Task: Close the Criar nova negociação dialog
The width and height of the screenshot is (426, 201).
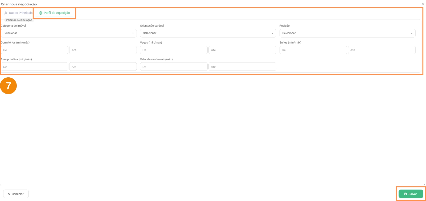Action: (x=423, y=4)
